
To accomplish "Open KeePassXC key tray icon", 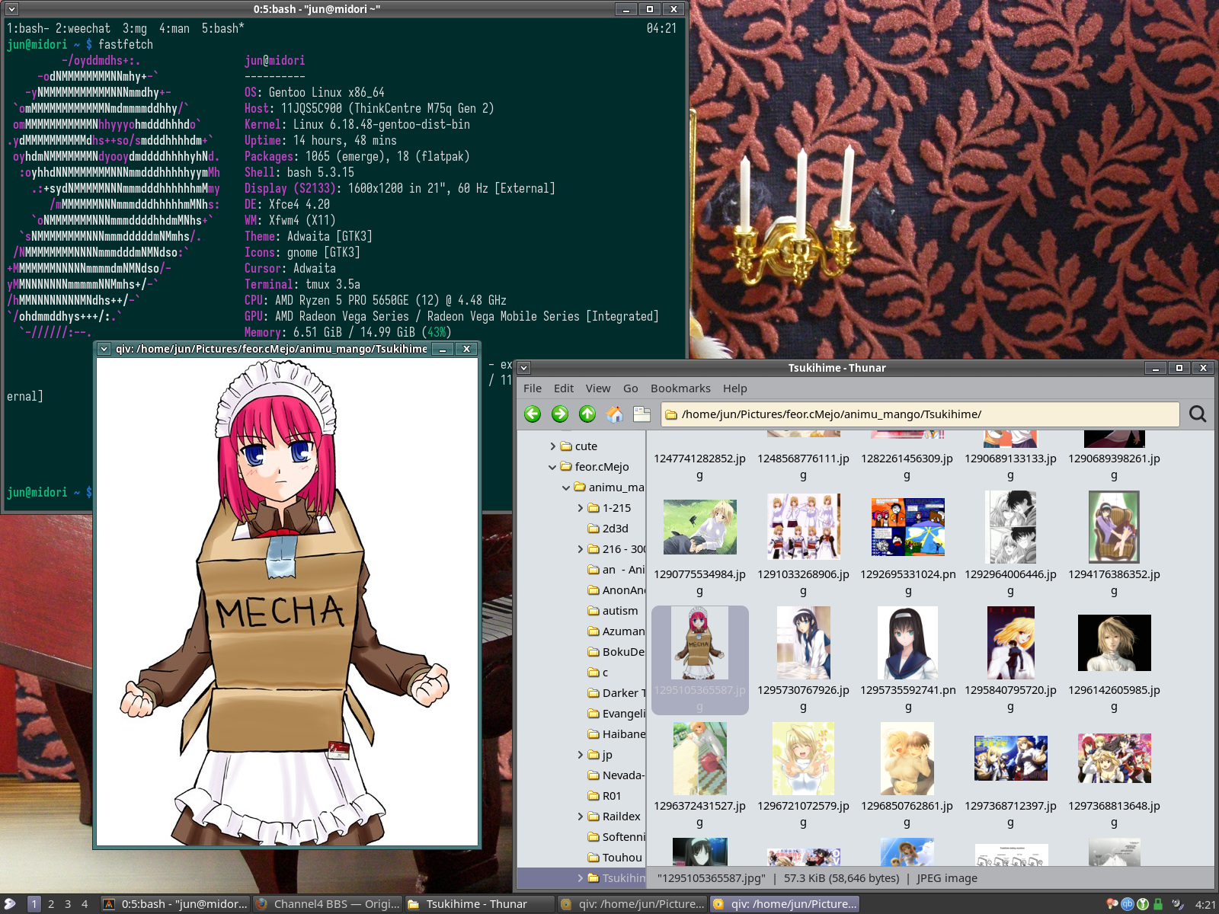I will coord(1143,904).
